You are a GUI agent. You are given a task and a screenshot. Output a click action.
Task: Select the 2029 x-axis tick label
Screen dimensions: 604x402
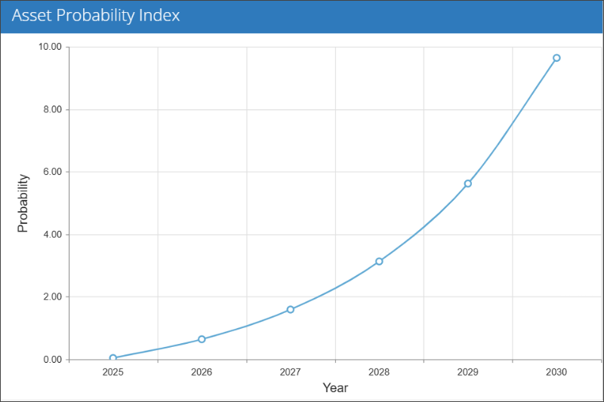[x=468, y=372]
